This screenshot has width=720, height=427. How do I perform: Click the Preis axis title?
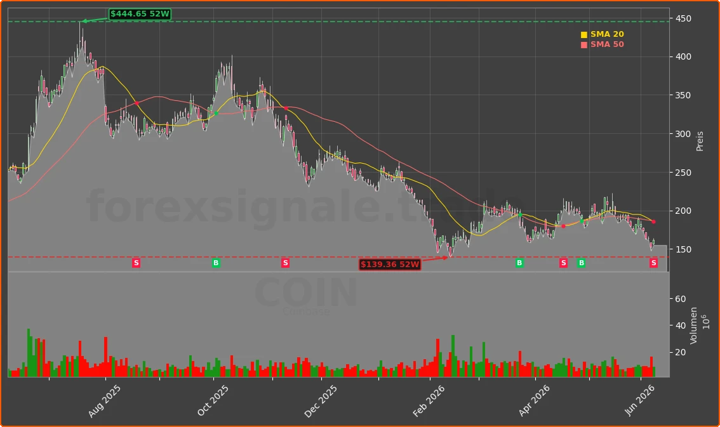700,141
